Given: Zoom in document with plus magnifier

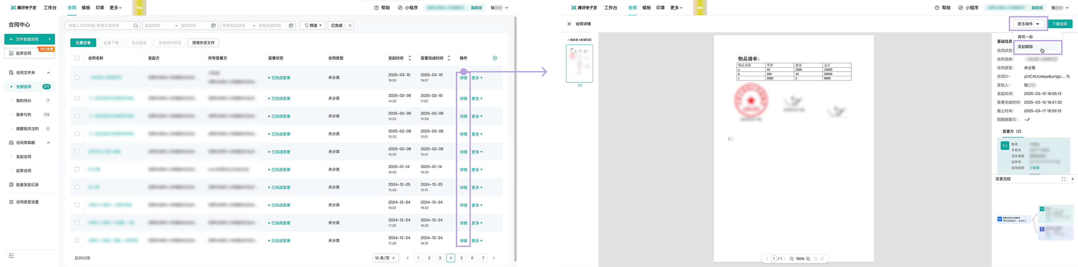Looking at the screenshot, I should point(808,259).
